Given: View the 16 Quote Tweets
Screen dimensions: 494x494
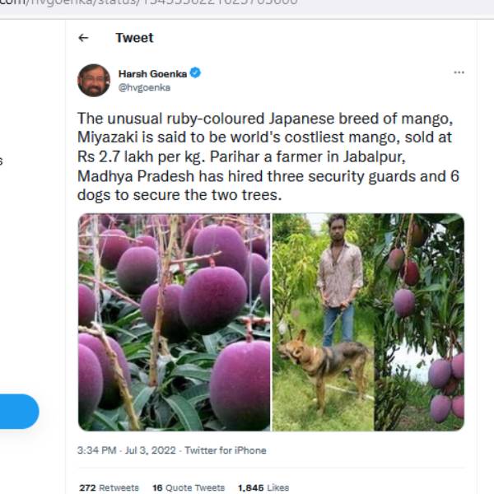Looking at the screenshot, I should pyautogui.click(x=189, y=487).
